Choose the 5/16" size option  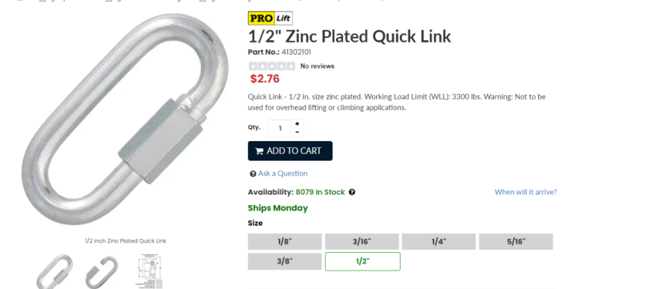click(516, 241)
